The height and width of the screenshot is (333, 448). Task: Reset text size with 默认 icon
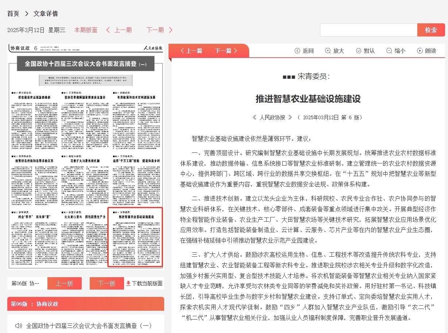(x=359, y=51)
